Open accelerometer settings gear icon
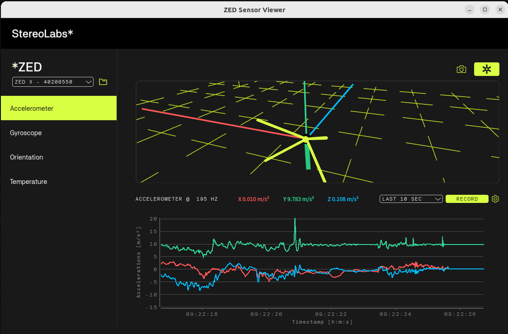 pos(495,199)
